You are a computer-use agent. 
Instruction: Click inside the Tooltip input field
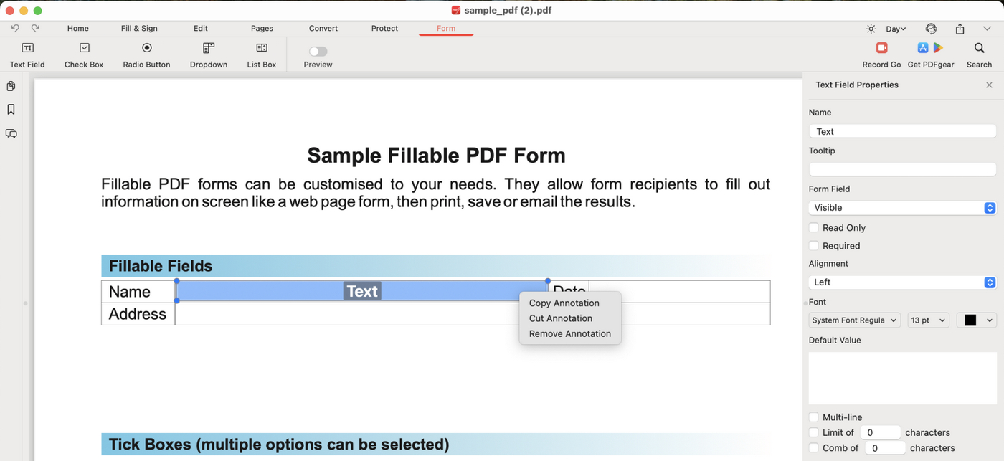coord(901,168)
